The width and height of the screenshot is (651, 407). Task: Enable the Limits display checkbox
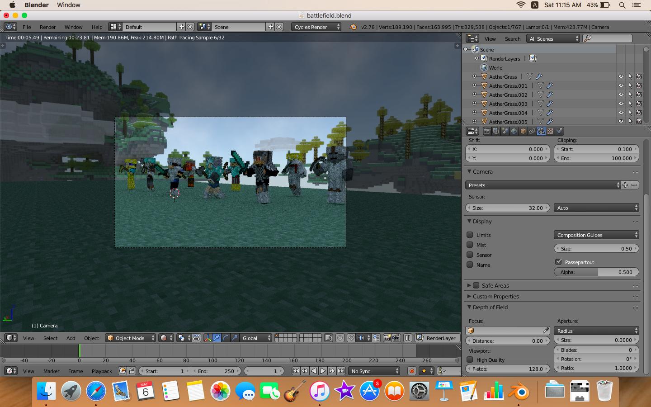[470, 235]
